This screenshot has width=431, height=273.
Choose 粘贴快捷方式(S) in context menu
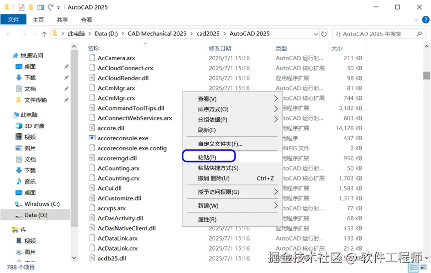click(x=233, y=168)
